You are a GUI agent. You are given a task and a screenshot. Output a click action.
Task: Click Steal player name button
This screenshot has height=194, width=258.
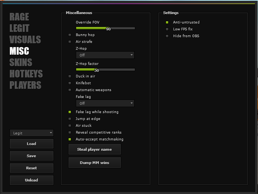(x=95, y=149)
